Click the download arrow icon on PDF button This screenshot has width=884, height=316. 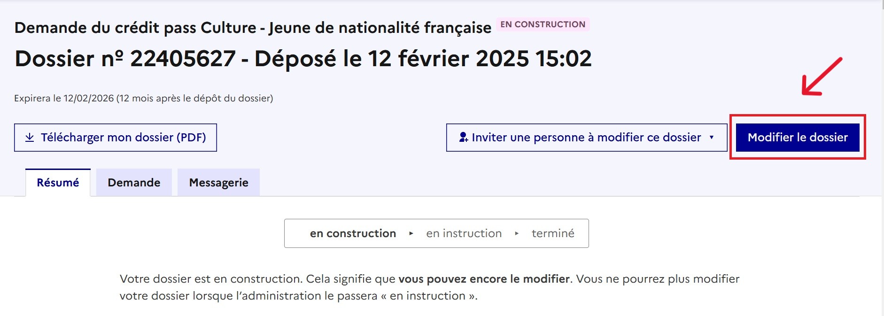(30, 137)
